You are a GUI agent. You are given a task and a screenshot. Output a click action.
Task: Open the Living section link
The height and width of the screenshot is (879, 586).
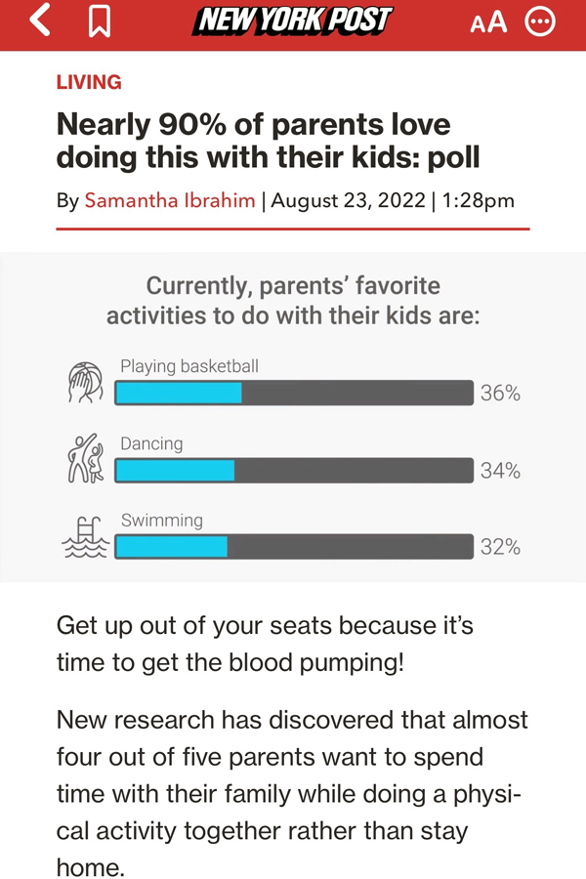click(89, 82)
